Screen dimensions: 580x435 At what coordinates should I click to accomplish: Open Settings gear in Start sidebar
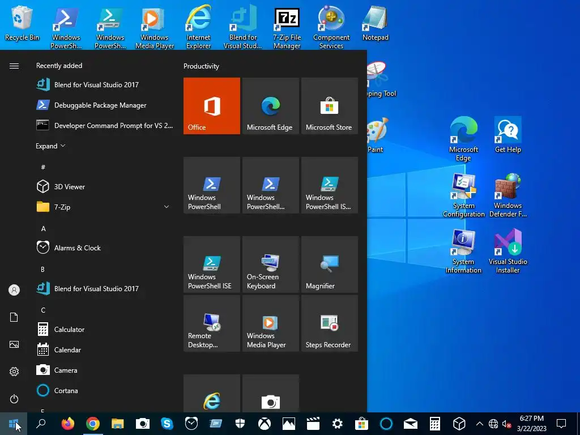point(14,372)
